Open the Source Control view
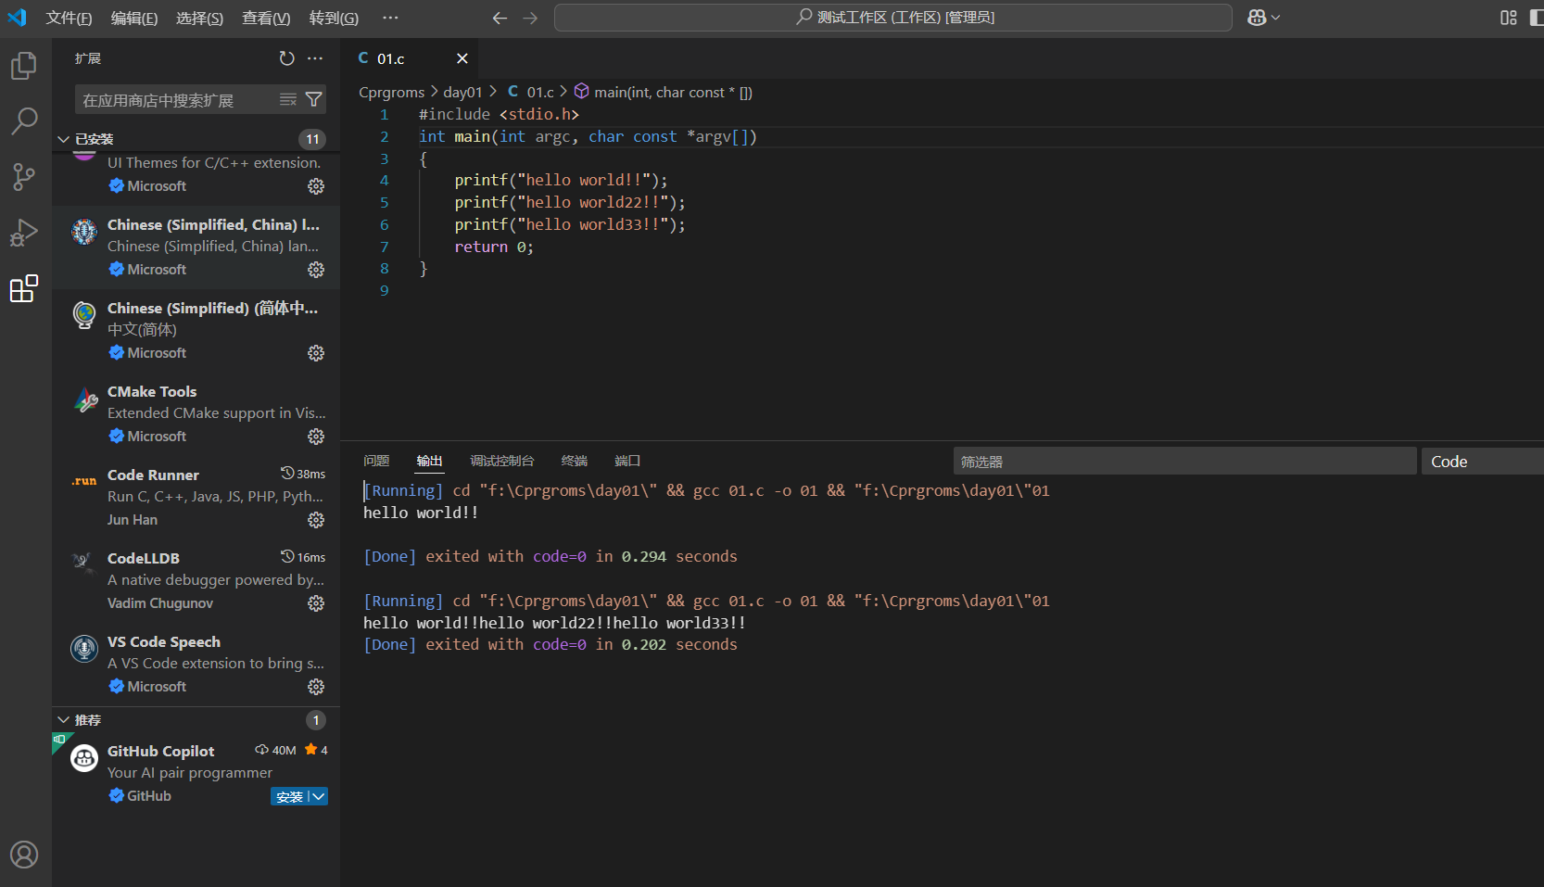This screenshot has width=1544, height=887. click(24, 177)
